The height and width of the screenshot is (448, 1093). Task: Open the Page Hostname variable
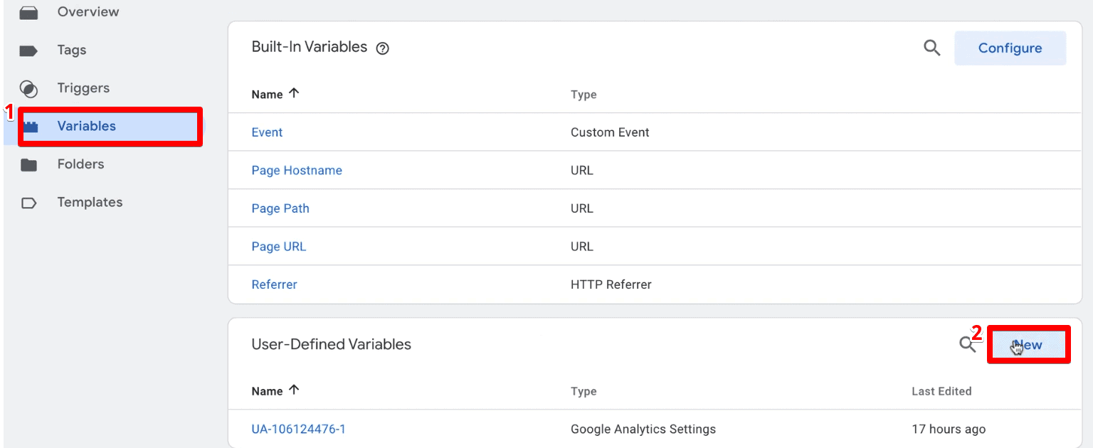coord(297,170)
